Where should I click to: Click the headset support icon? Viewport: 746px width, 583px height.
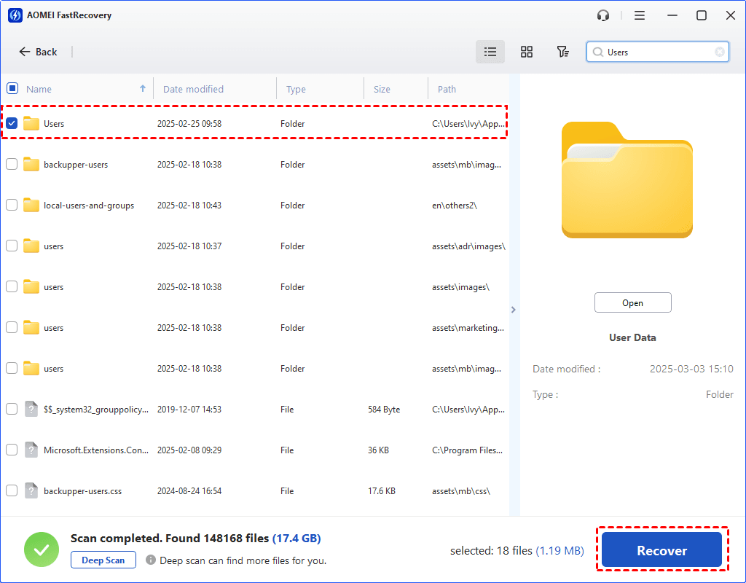[x=602, y=15]
